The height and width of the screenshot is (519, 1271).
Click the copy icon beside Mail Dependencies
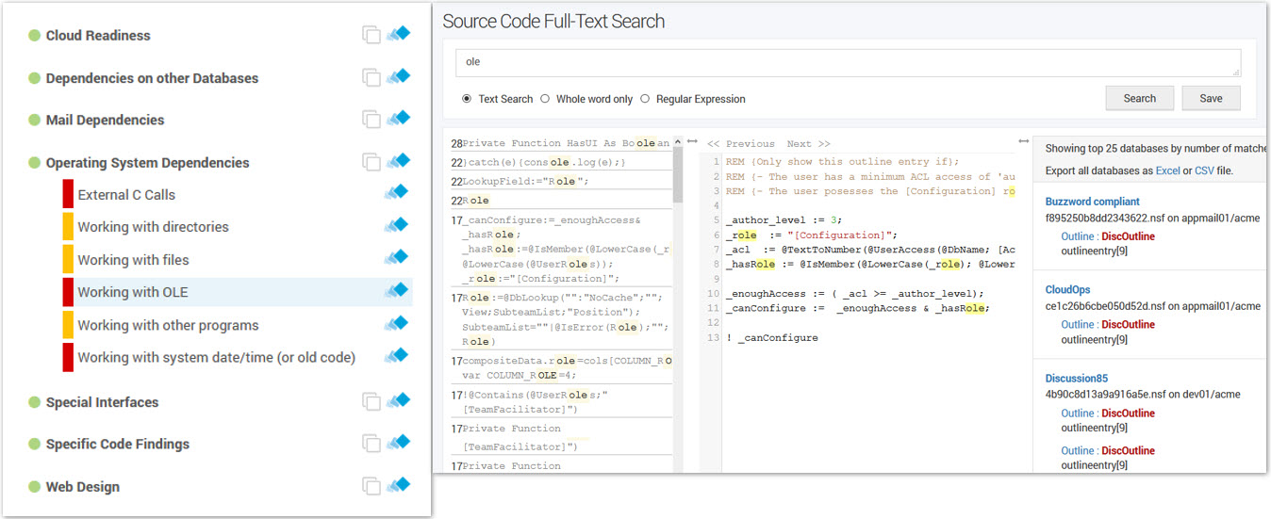tap(371, 120)
